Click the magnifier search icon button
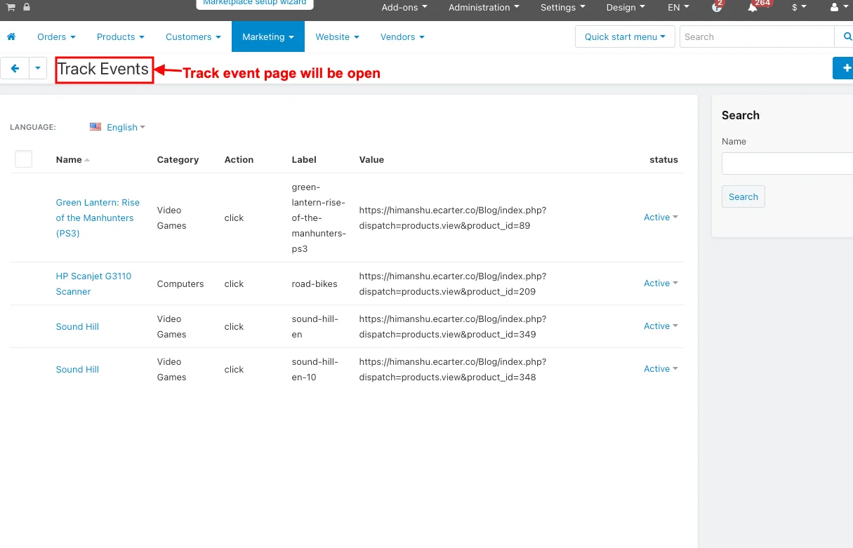The height and width of the screenshot is (548, 853). 845,36
